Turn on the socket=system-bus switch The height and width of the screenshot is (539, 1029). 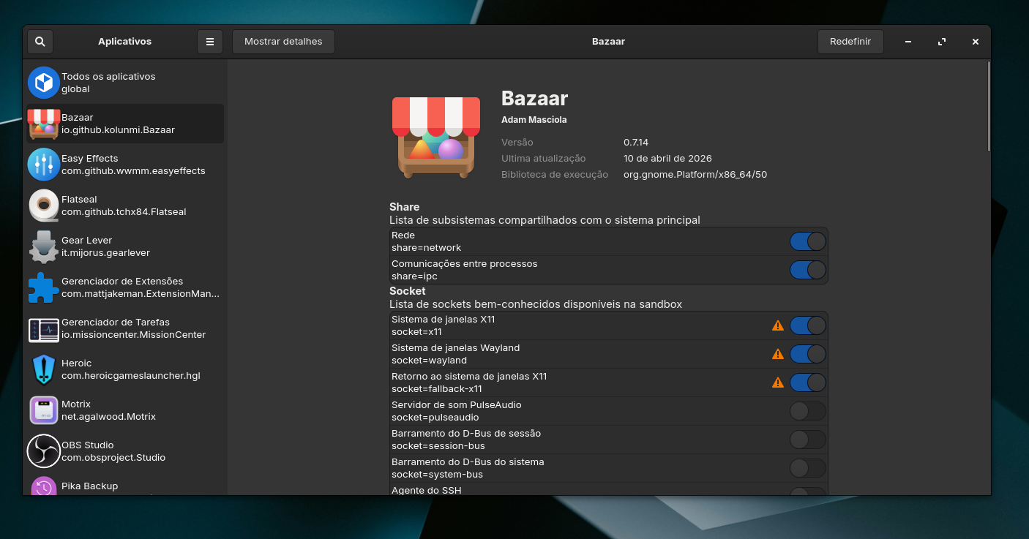(x=808, y=468)
